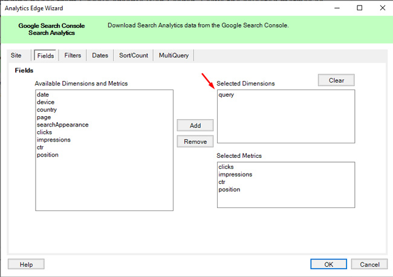Select 'searchAppearance' in available list
This screenshot has width=393, height=277.
point(62,125)
